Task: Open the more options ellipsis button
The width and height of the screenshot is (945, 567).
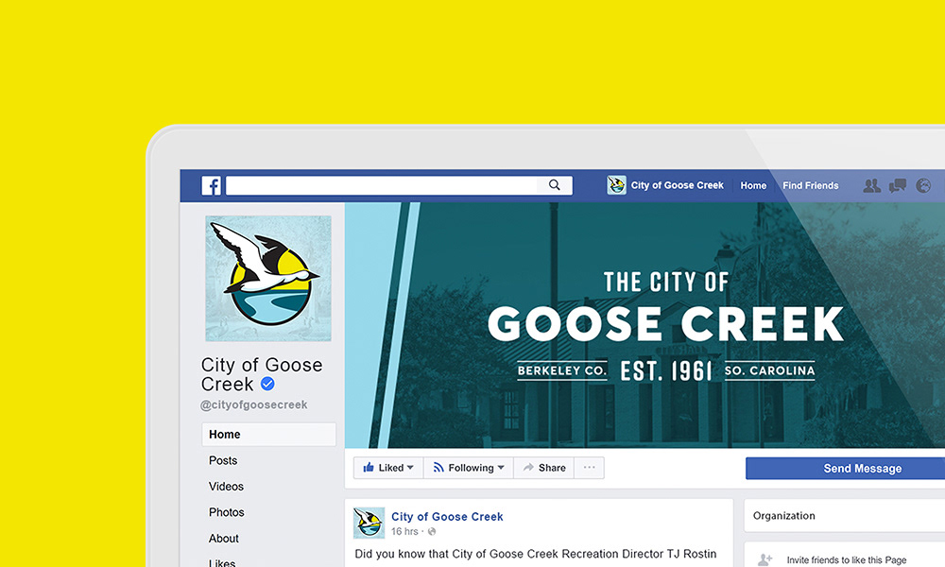Action: pyautogui.click(x=590, y=468)
